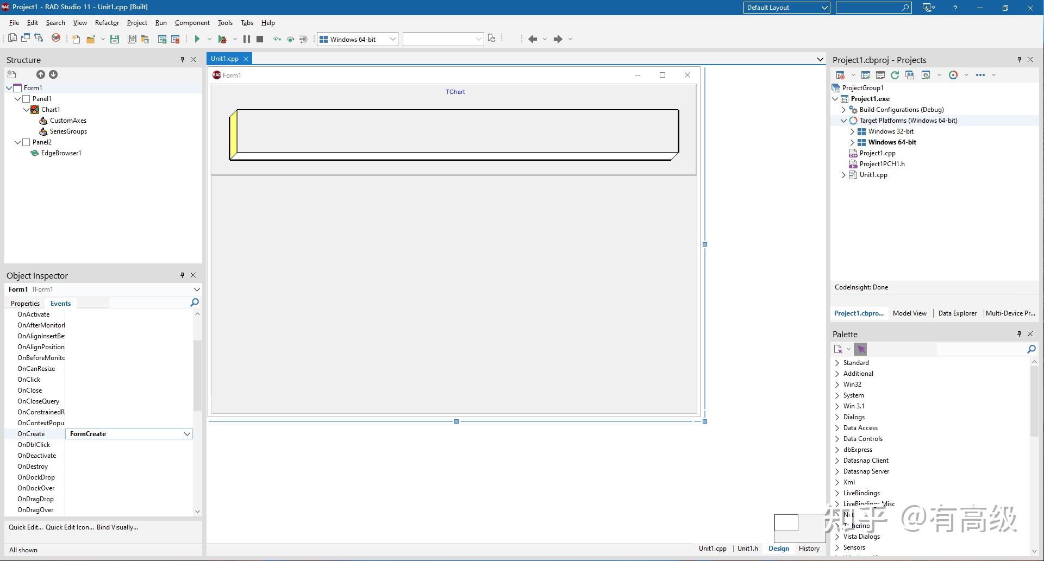Pause program execution using the pause icon

pos(246,39)
